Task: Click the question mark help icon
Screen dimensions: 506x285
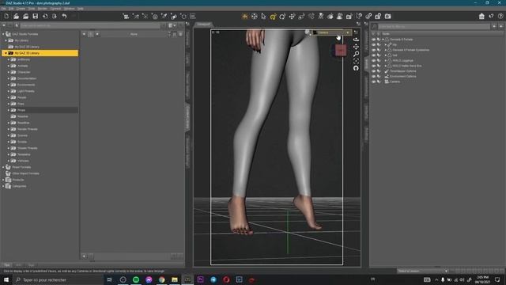Action: point(500,16)
